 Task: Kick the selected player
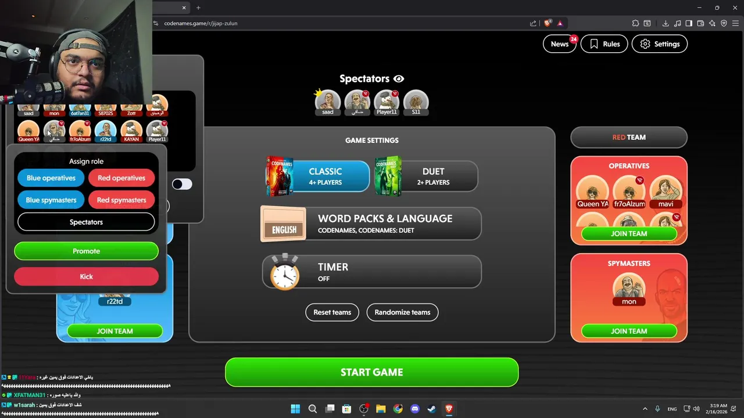point(86,276)
